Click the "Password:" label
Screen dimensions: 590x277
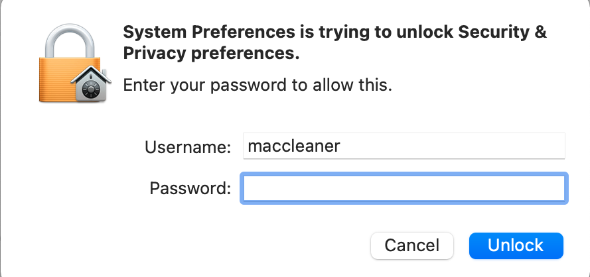(x=190, y=188)
